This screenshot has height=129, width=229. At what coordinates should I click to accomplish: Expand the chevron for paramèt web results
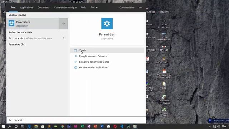tap(64, 38)
